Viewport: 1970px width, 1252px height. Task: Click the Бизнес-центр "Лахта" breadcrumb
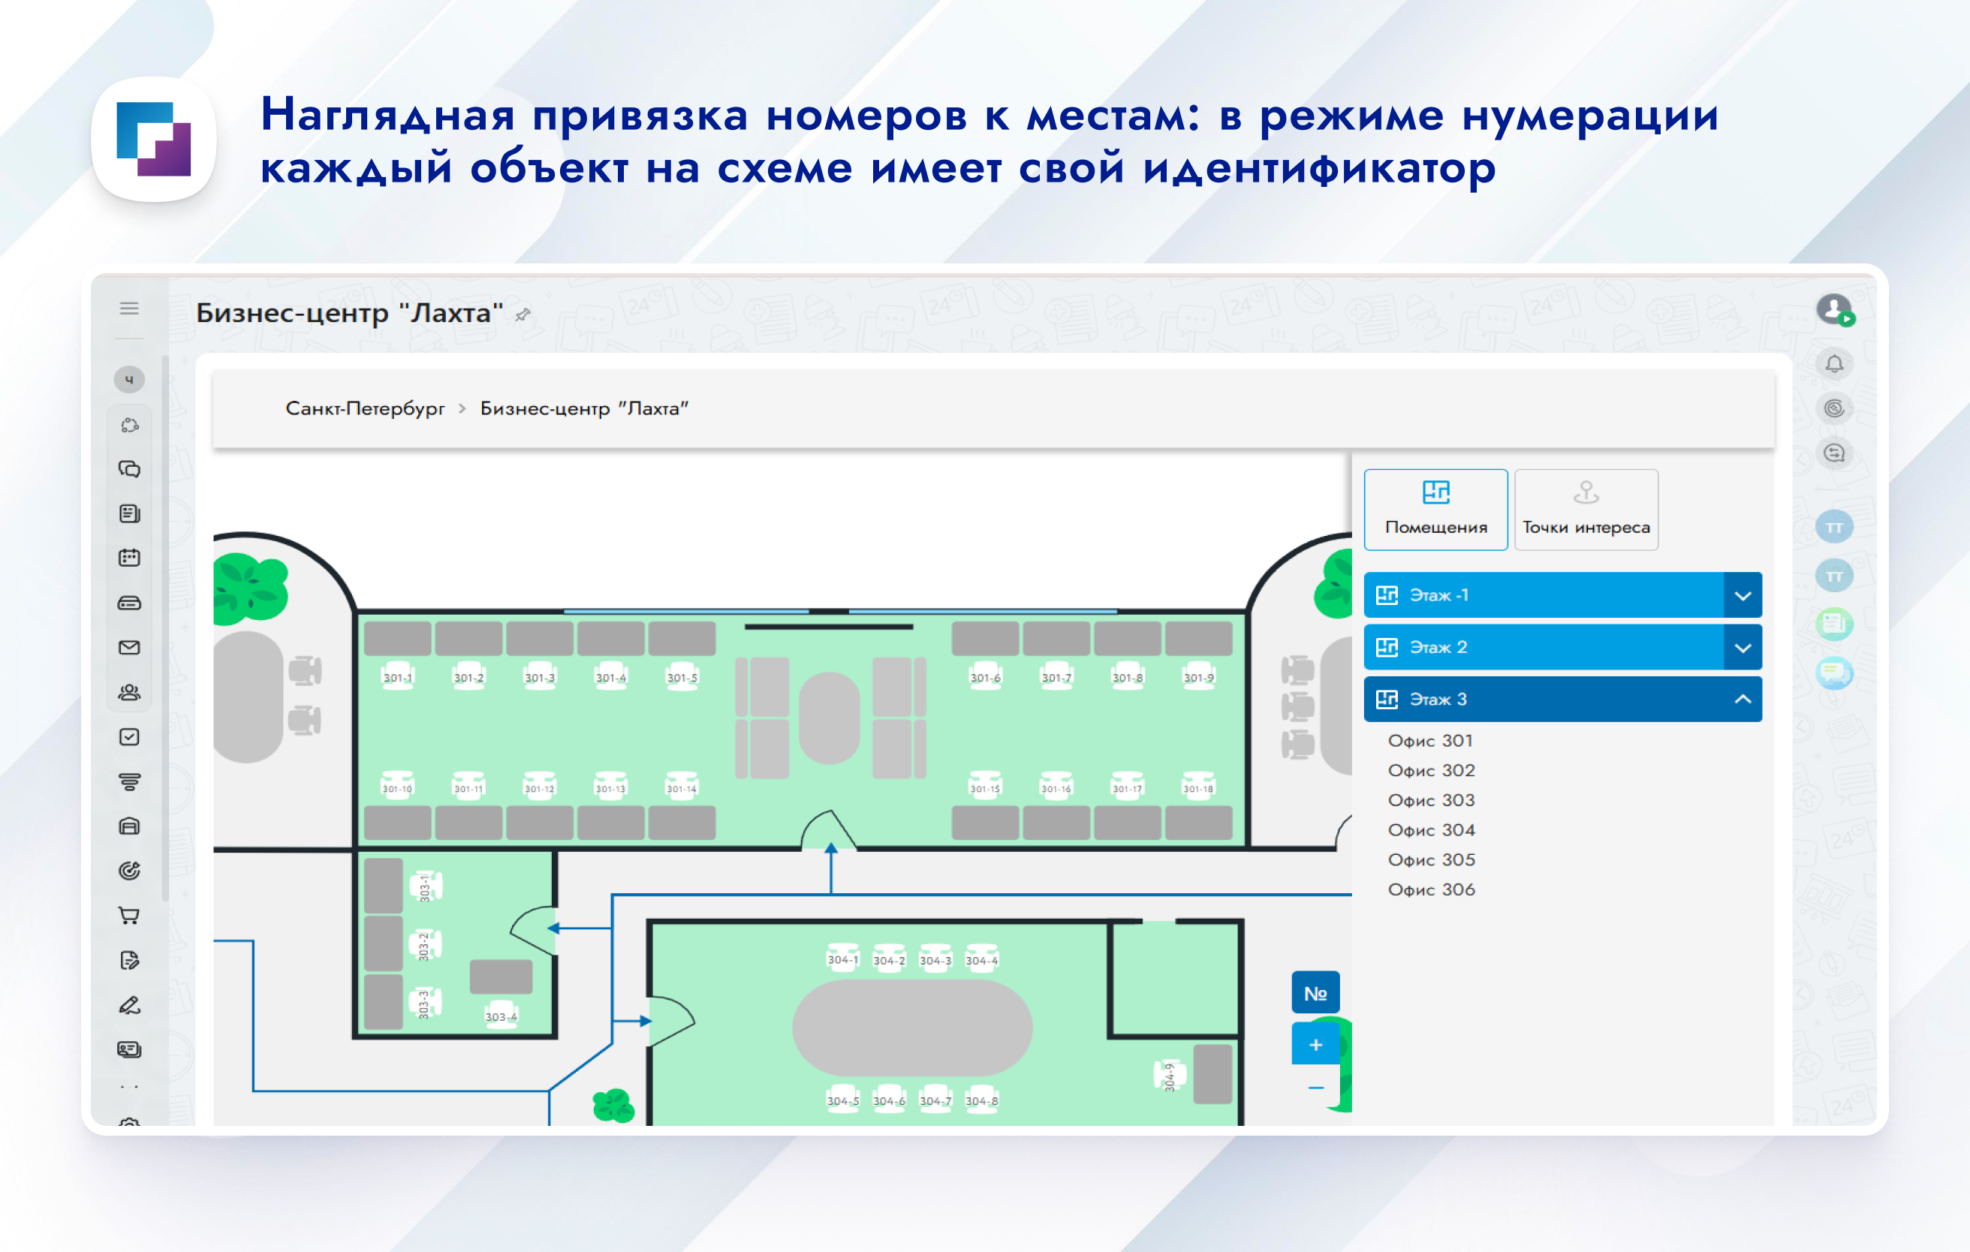(584, 408)
